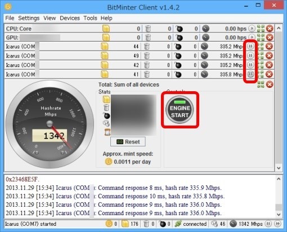The width and height of the screenshot is (287, 232).
Task: Start the GPU device mining
Action: click(x=252, y=37)
